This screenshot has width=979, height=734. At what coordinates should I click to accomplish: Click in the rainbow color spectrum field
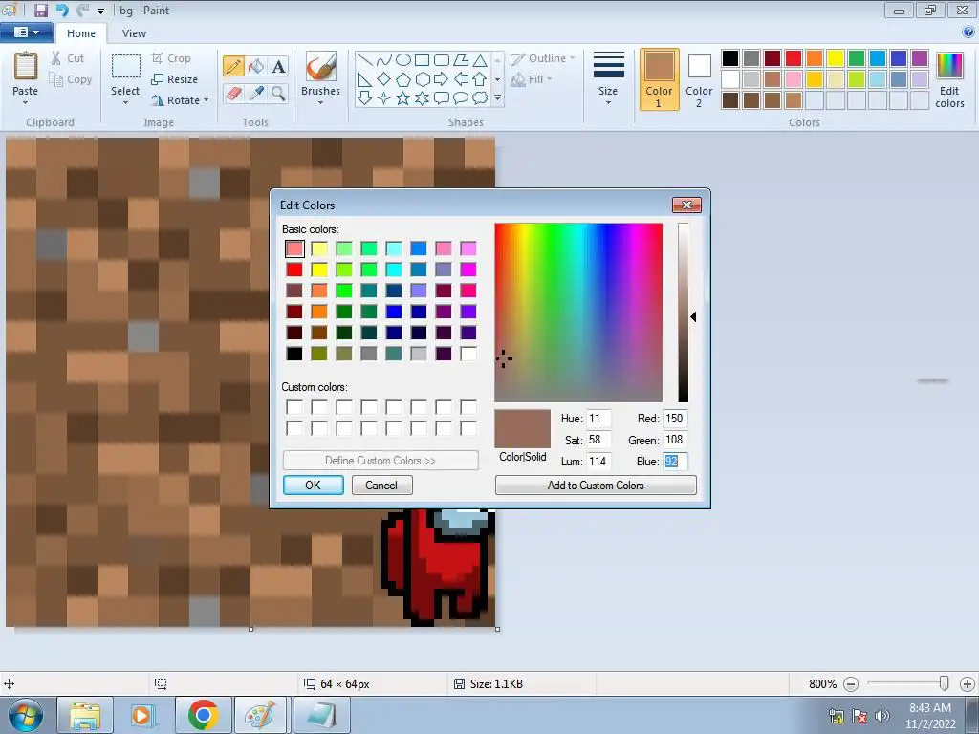pos(578,313)
